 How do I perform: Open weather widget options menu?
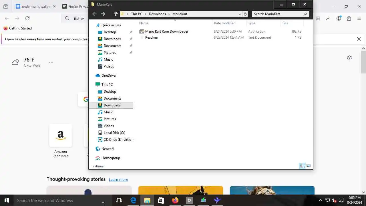tap(51, 62)
